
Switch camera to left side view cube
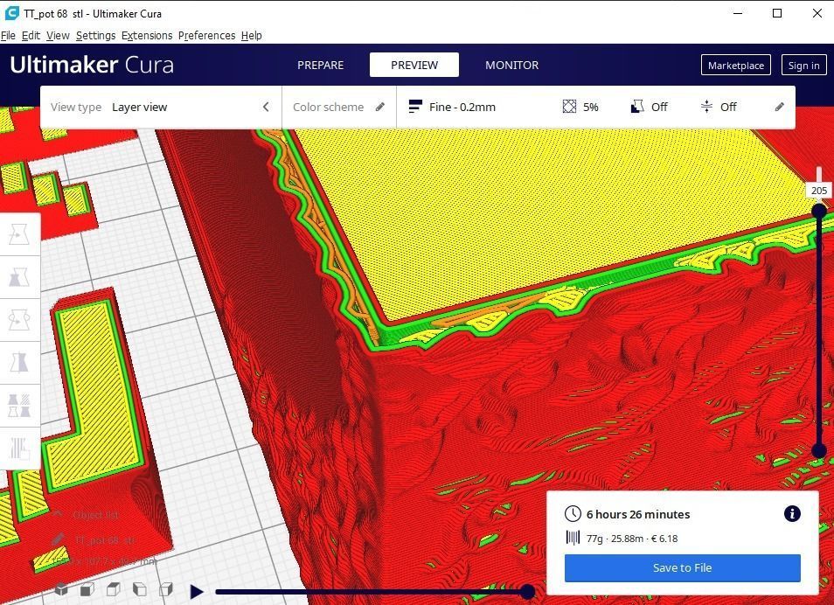pyautogui.click(x=139, y=589)
